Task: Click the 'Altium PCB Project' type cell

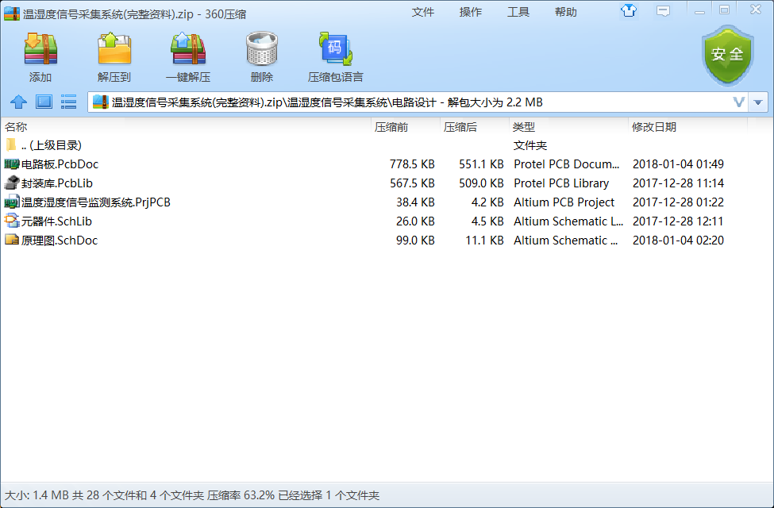Action: click(564, 202)
